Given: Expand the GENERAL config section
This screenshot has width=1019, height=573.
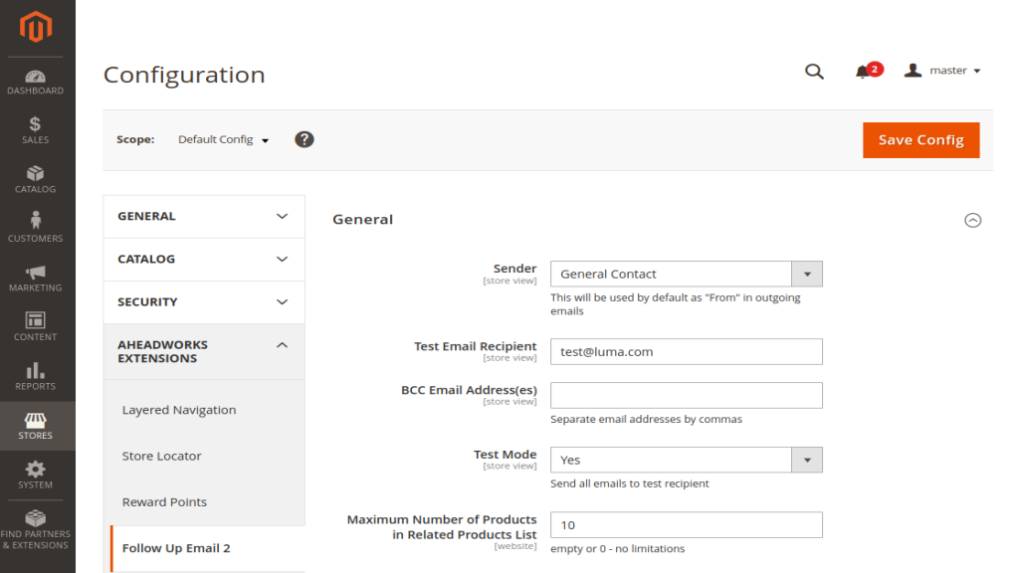Looking at the screenshot, I should [204, 216].
